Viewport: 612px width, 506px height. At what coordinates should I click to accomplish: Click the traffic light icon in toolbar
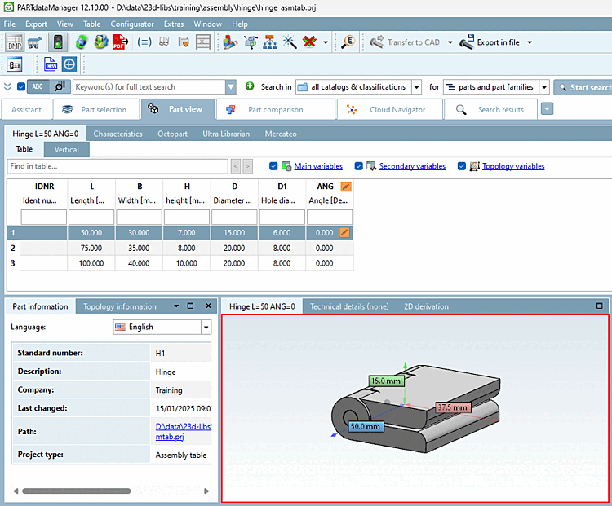pos(58,42)
